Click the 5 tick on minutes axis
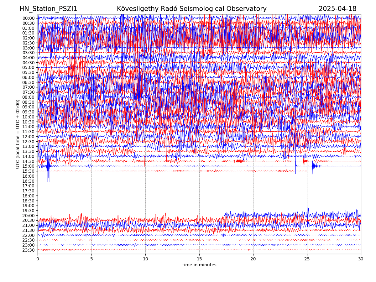376x282 pixels. pyautogui.click(x=91, y=259)
